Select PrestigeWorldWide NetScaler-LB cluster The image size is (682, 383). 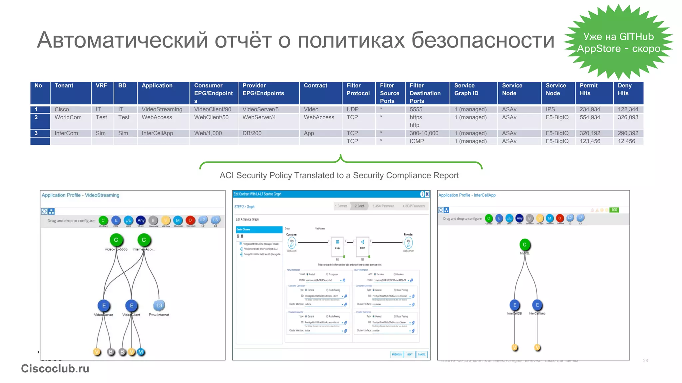point(261,254)
